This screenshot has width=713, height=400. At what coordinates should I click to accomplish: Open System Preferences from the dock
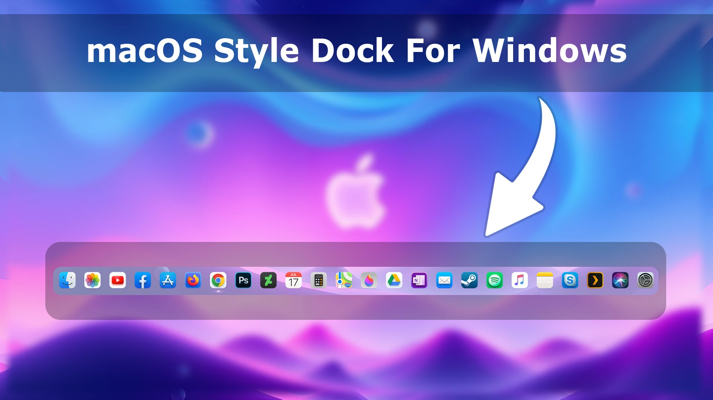[645, 281]
